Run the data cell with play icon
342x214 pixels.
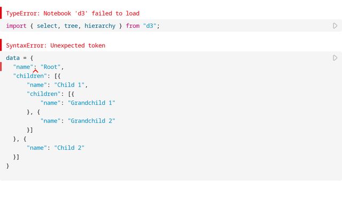point(335,58)
